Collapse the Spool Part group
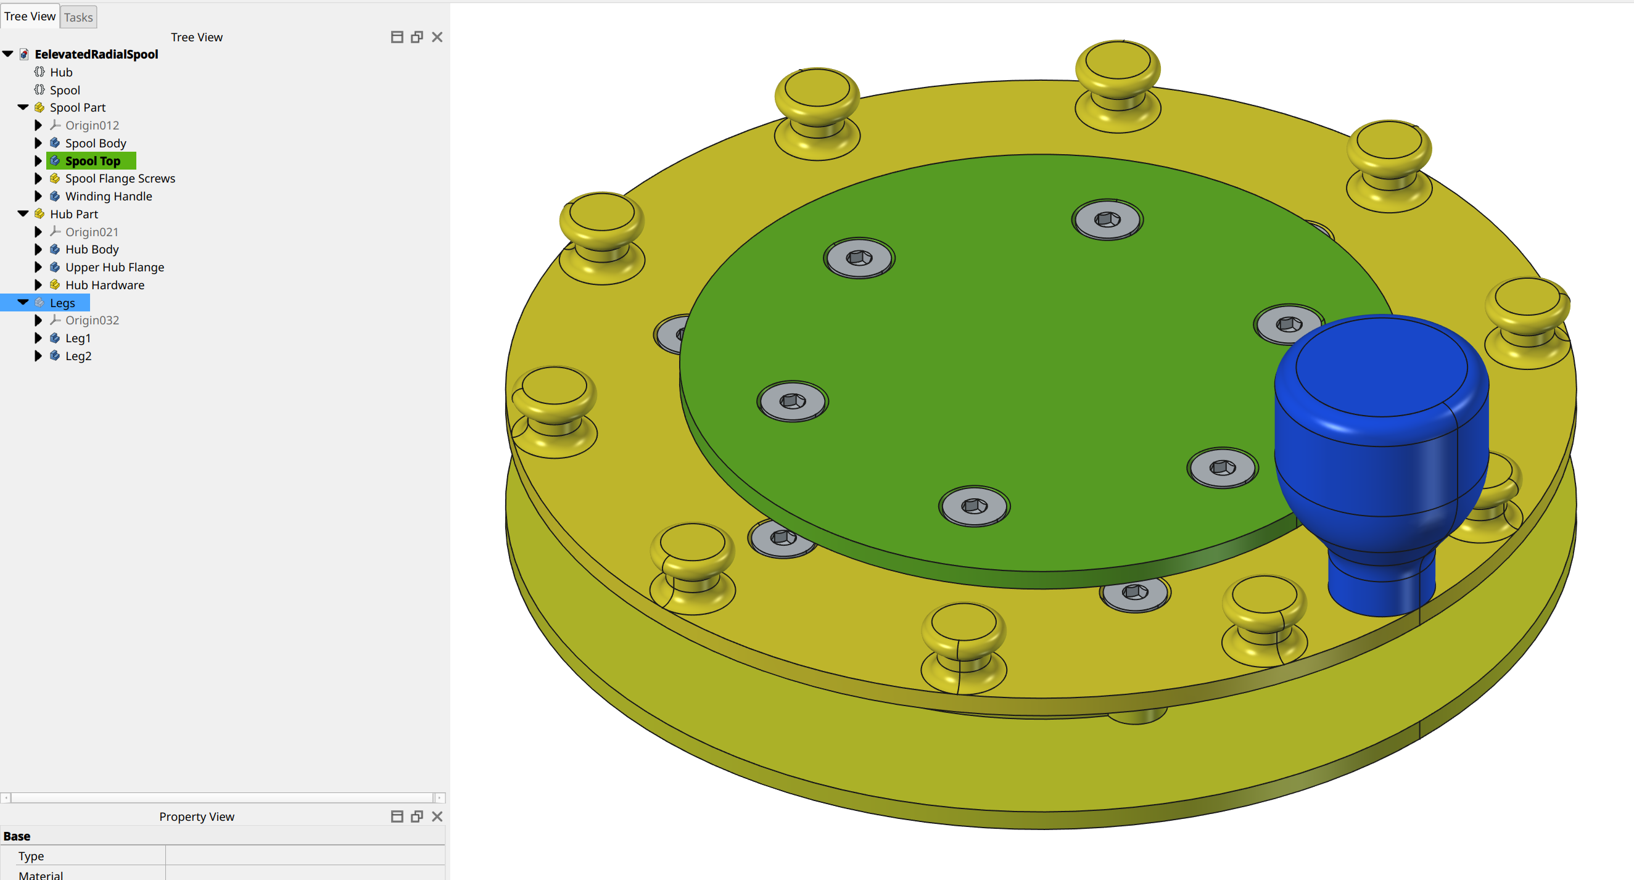Image resolution: width=1634 pixels, height=880 pixels. tap(23, 107)
